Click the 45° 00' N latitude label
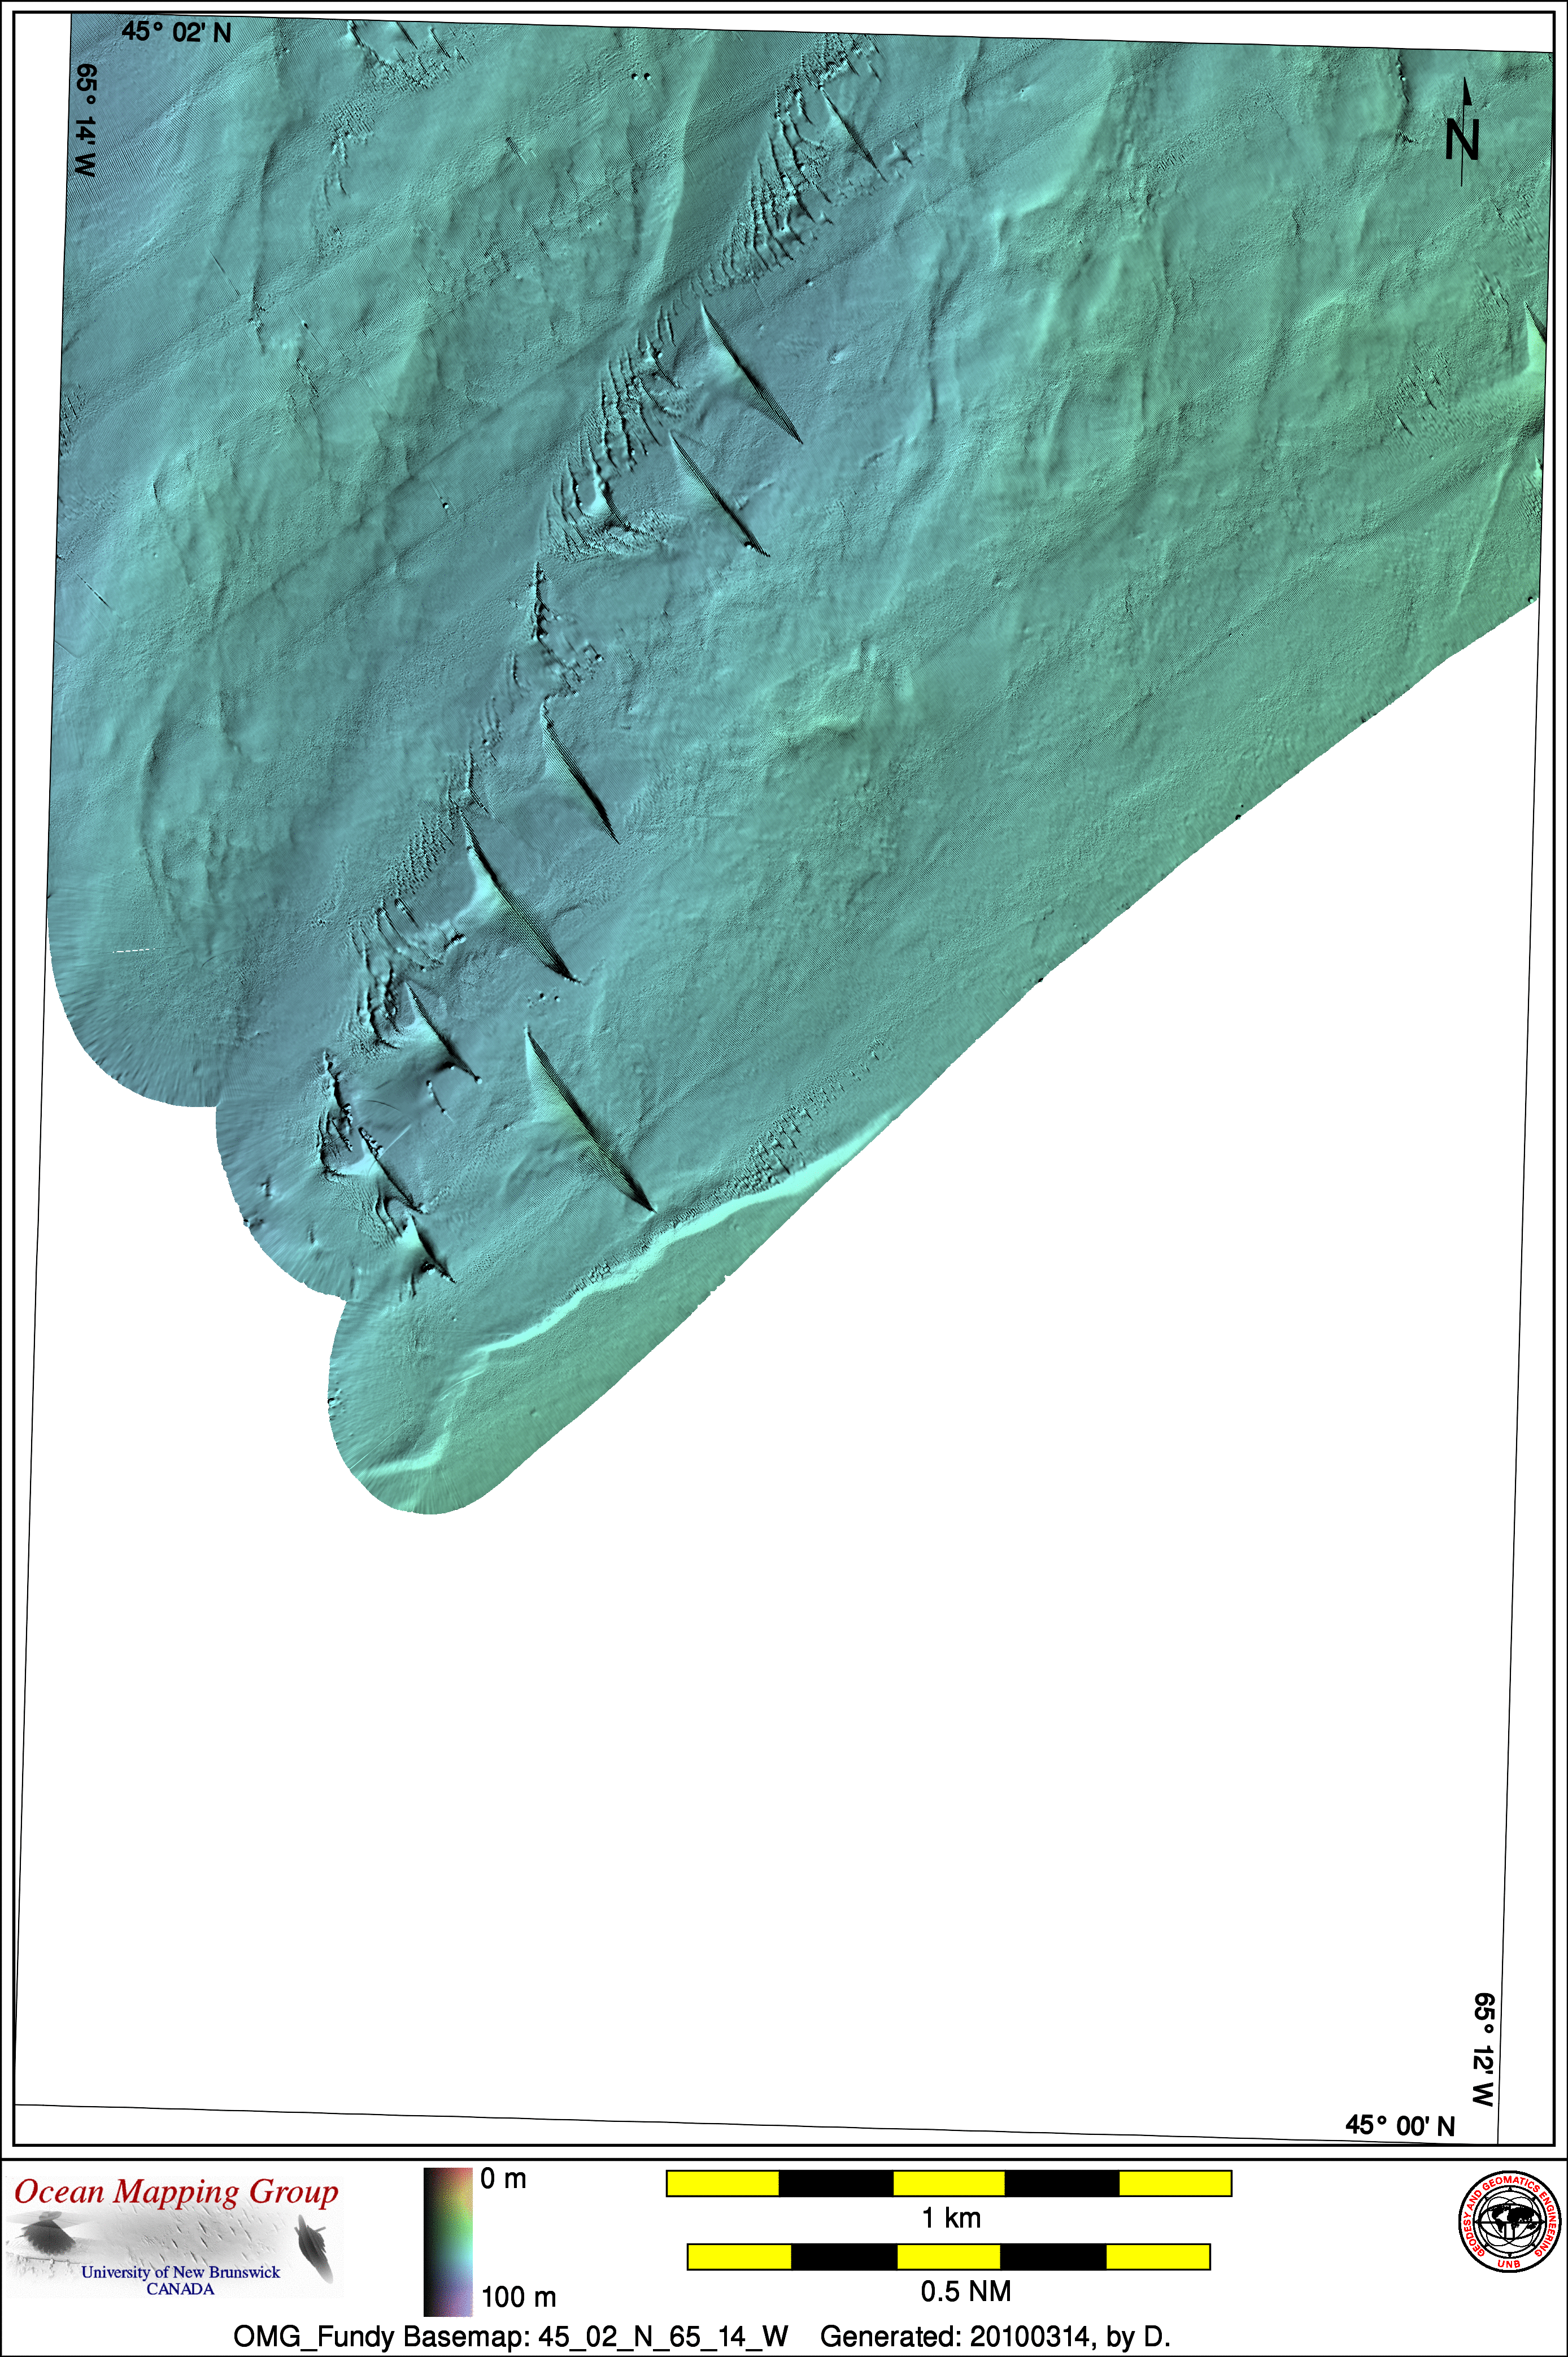1568x2357 pixels. (x=1399, y=2126)
